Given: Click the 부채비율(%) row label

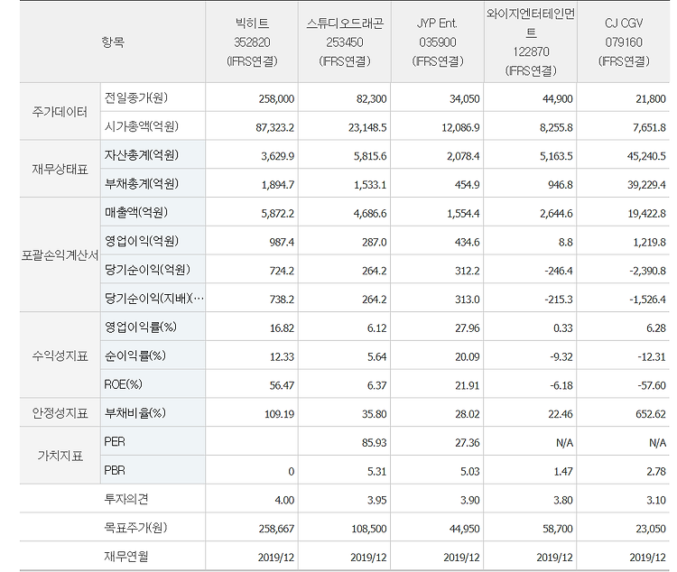Looking at the screenshot, I should click(x=134, y=413).
